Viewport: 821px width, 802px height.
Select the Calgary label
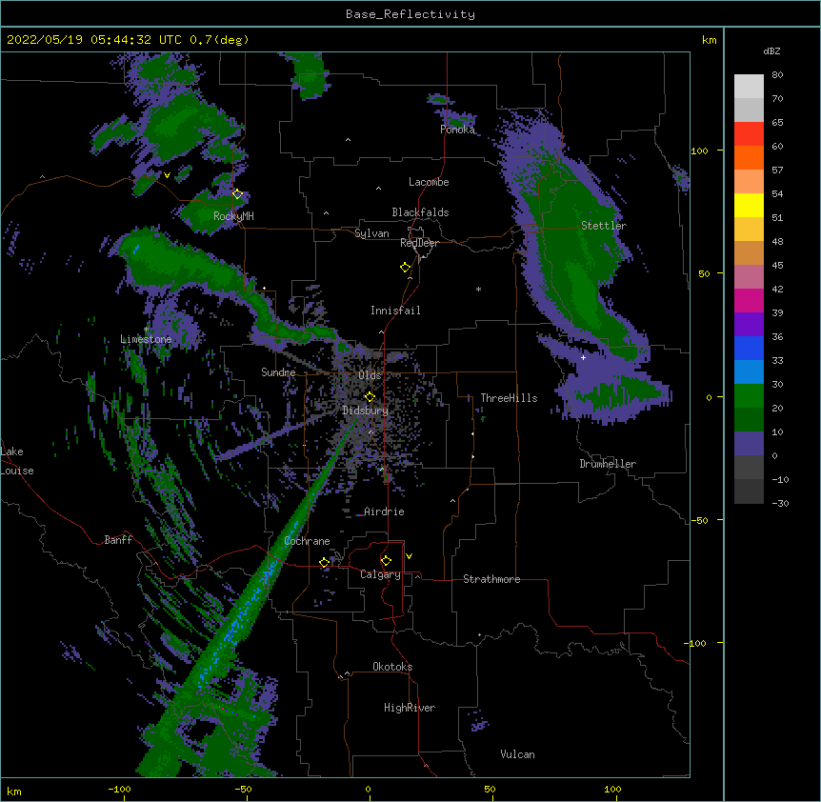coord(380,574)
